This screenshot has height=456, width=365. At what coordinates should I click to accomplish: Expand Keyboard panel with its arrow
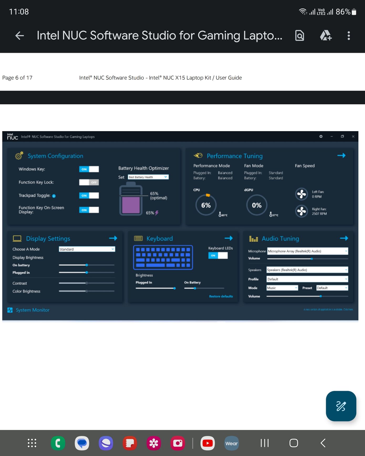[229, 238]
